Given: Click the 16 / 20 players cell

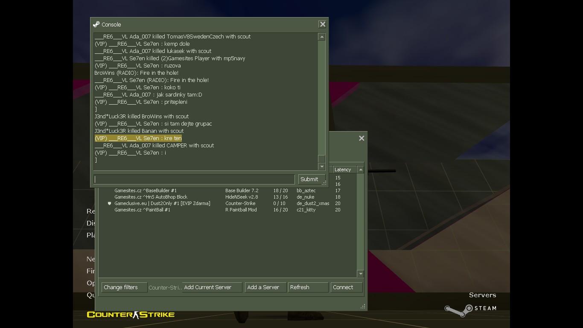Looking at the screenshot, I should 280,210.
